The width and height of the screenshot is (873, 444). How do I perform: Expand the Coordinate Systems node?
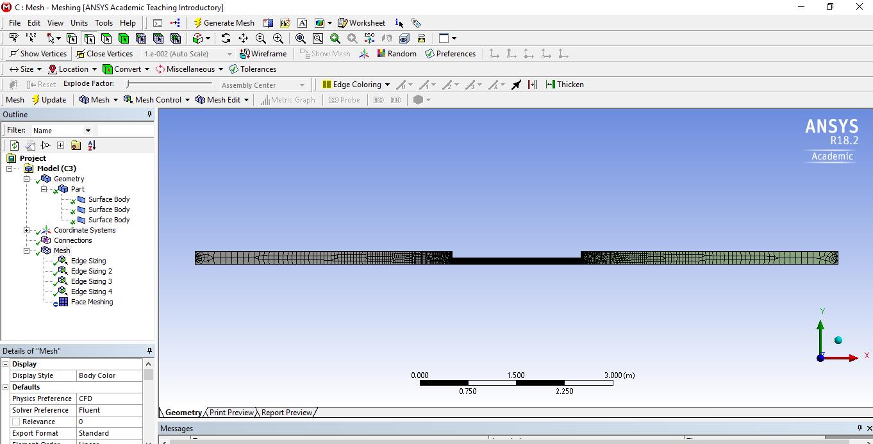coord(27,230)
